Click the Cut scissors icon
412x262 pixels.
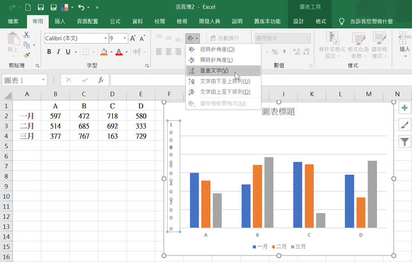(26, 35)
